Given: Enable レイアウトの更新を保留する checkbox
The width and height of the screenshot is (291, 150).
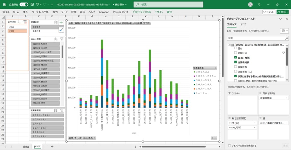Looking at the screenshot, I should point(229,146).
